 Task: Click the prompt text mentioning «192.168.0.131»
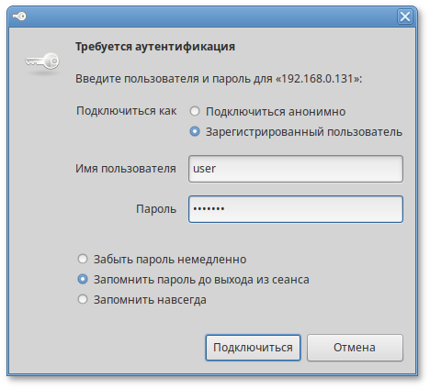pos(219,79)
